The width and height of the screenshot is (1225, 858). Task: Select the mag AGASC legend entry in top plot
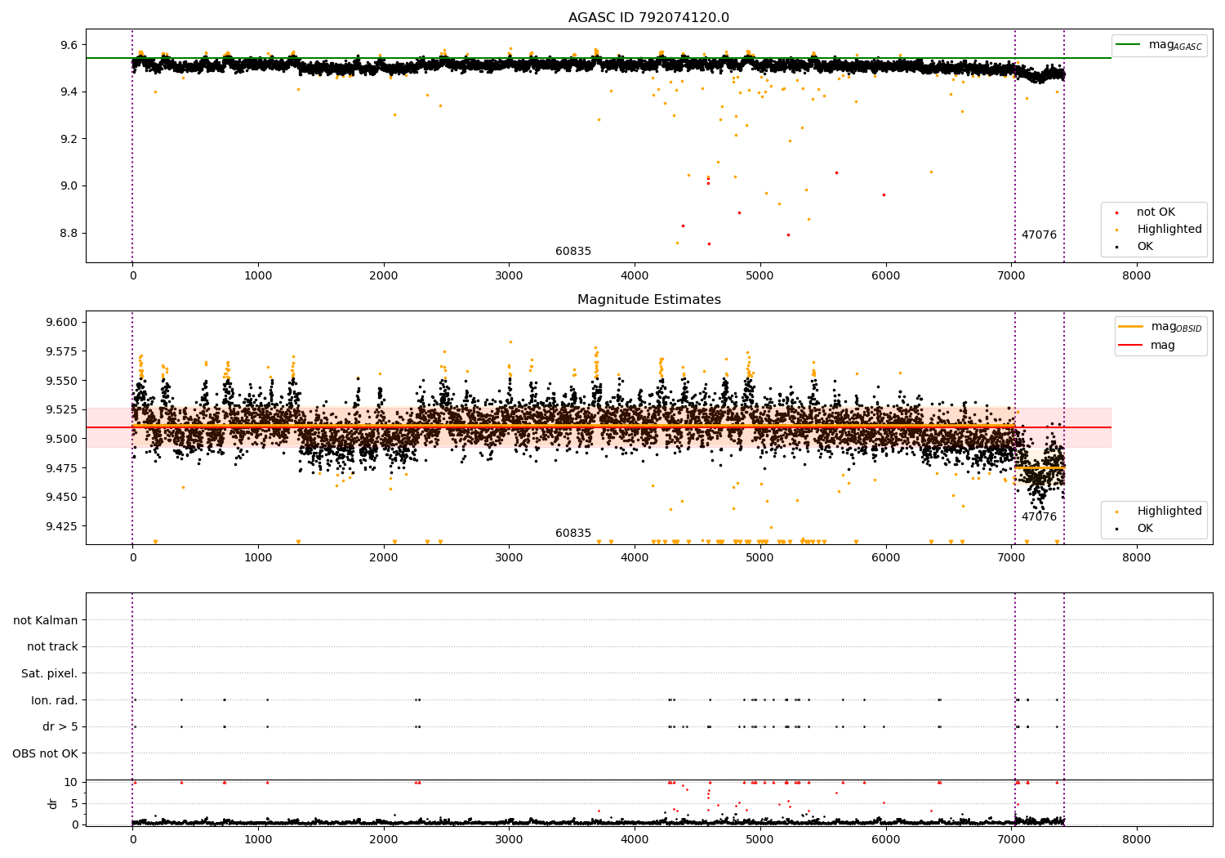tap(1175, 45)
